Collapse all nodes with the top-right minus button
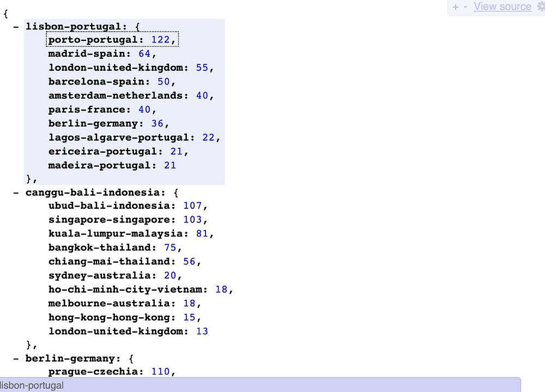Screen dimensions: 545x392 tap(465, 7)
